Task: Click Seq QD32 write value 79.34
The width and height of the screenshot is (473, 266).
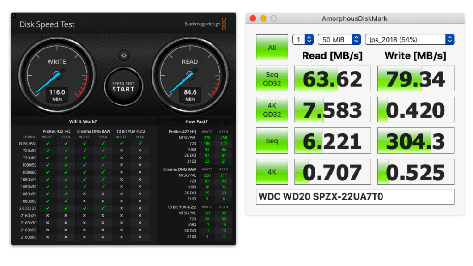Action: [416, 79]
